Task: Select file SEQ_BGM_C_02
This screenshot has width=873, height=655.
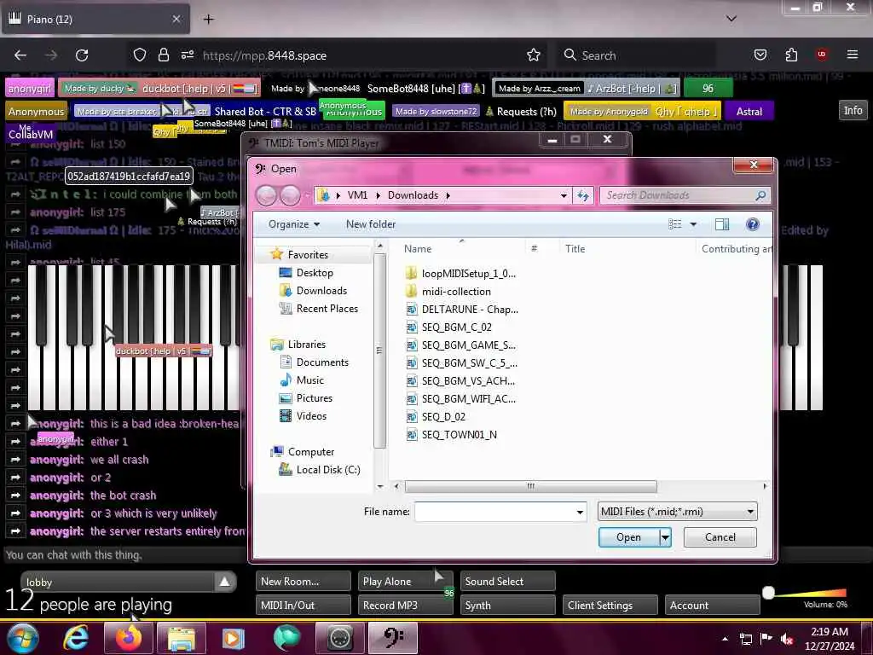Action: click(456, 327)
